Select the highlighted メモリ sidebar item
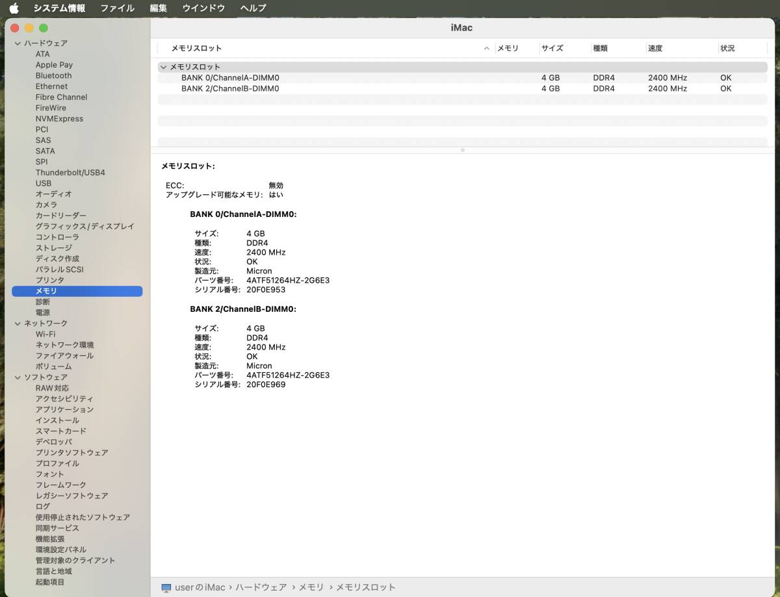 [x=77, y=292]
